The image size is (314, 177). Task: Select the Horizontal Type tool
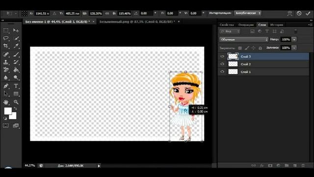[x=16, y=86]
